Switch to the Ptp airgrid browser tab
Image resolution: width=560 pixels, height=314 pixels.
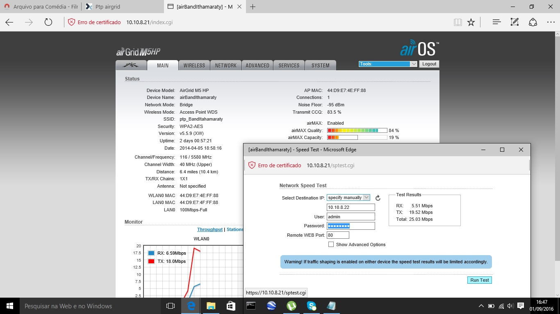click(123, 7)
